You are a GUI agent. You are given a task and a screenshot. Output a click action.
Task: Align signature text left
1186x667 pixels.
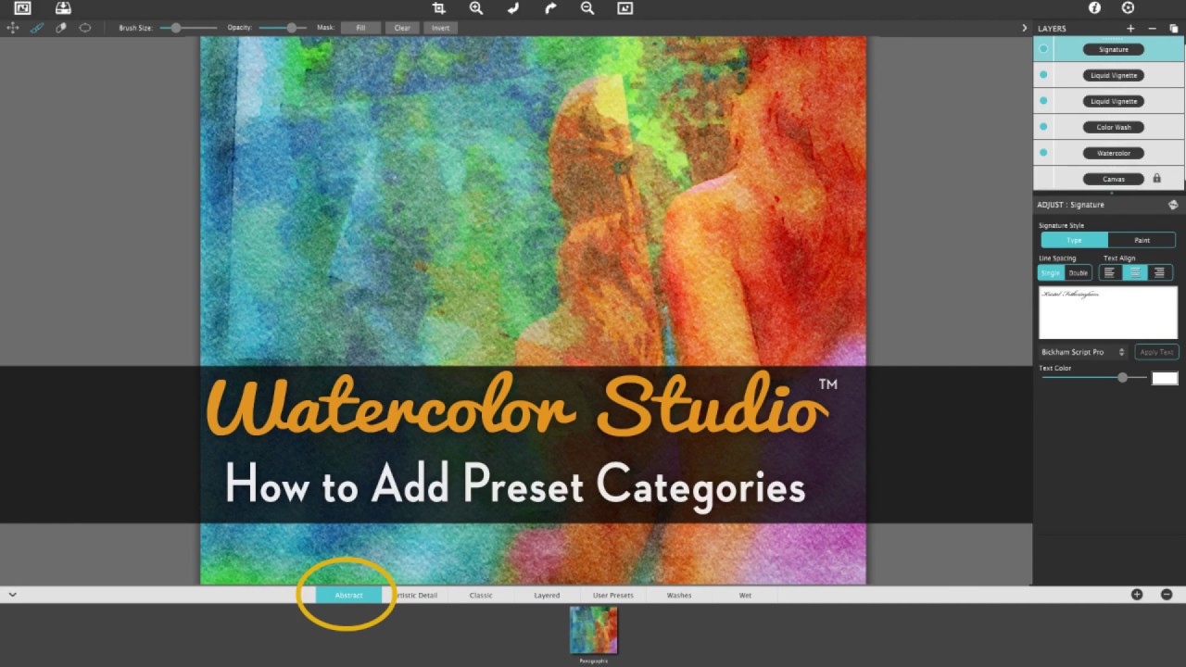(1109, 273)
